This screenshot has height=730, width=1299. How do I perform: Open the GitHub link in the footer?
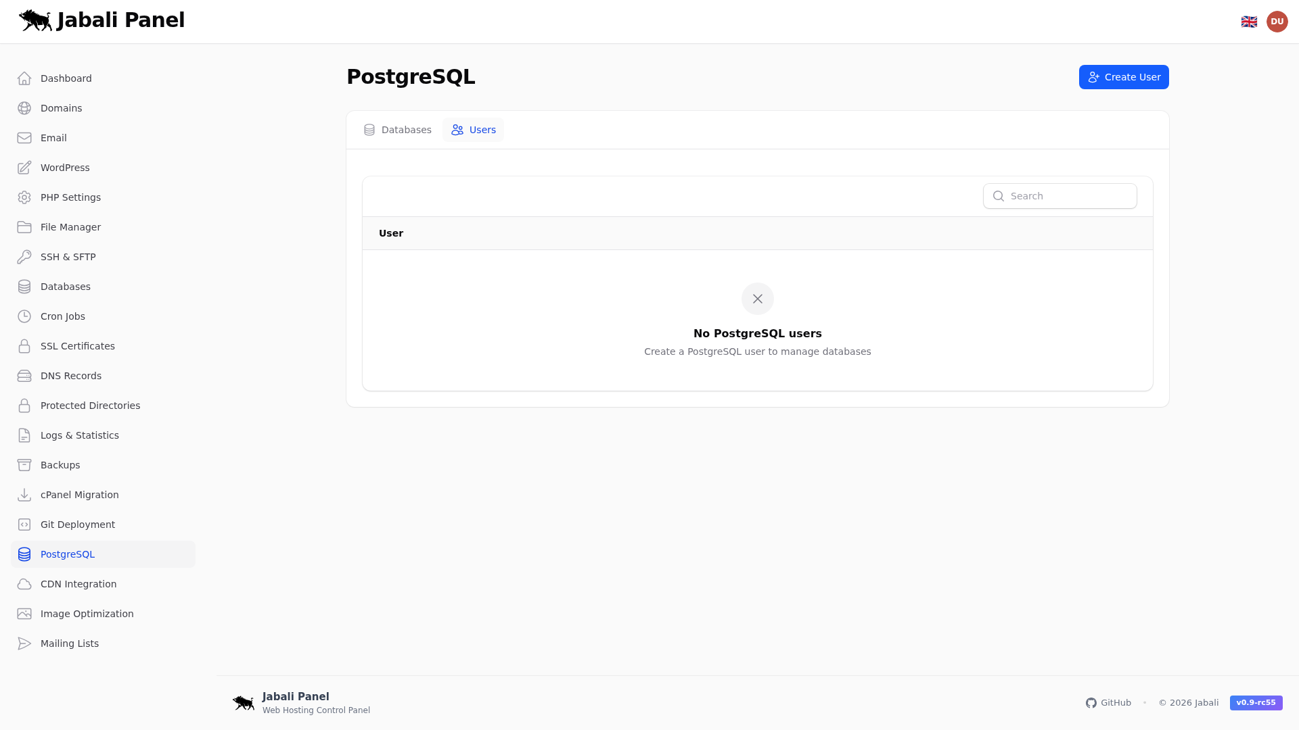1108,703
